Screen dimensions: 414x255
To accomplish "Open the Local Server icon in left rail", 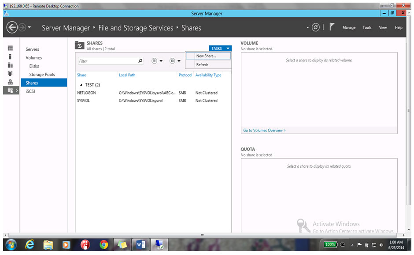I will pos(10,56).
